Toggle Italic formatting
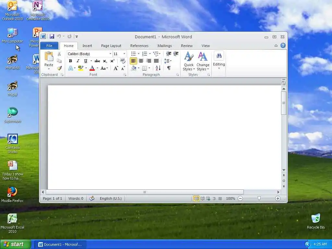The width and height of the screenshot is (332, 249). tap(78, 61)
